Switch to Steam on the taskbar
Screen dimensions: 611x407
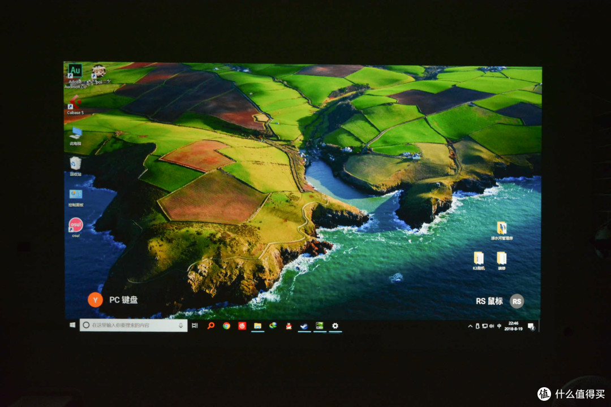coord(304,326)
